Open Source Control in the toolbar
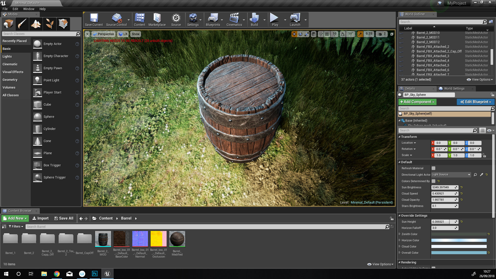Viewport: 496px width, 279px height. click(x=117, y=20)
